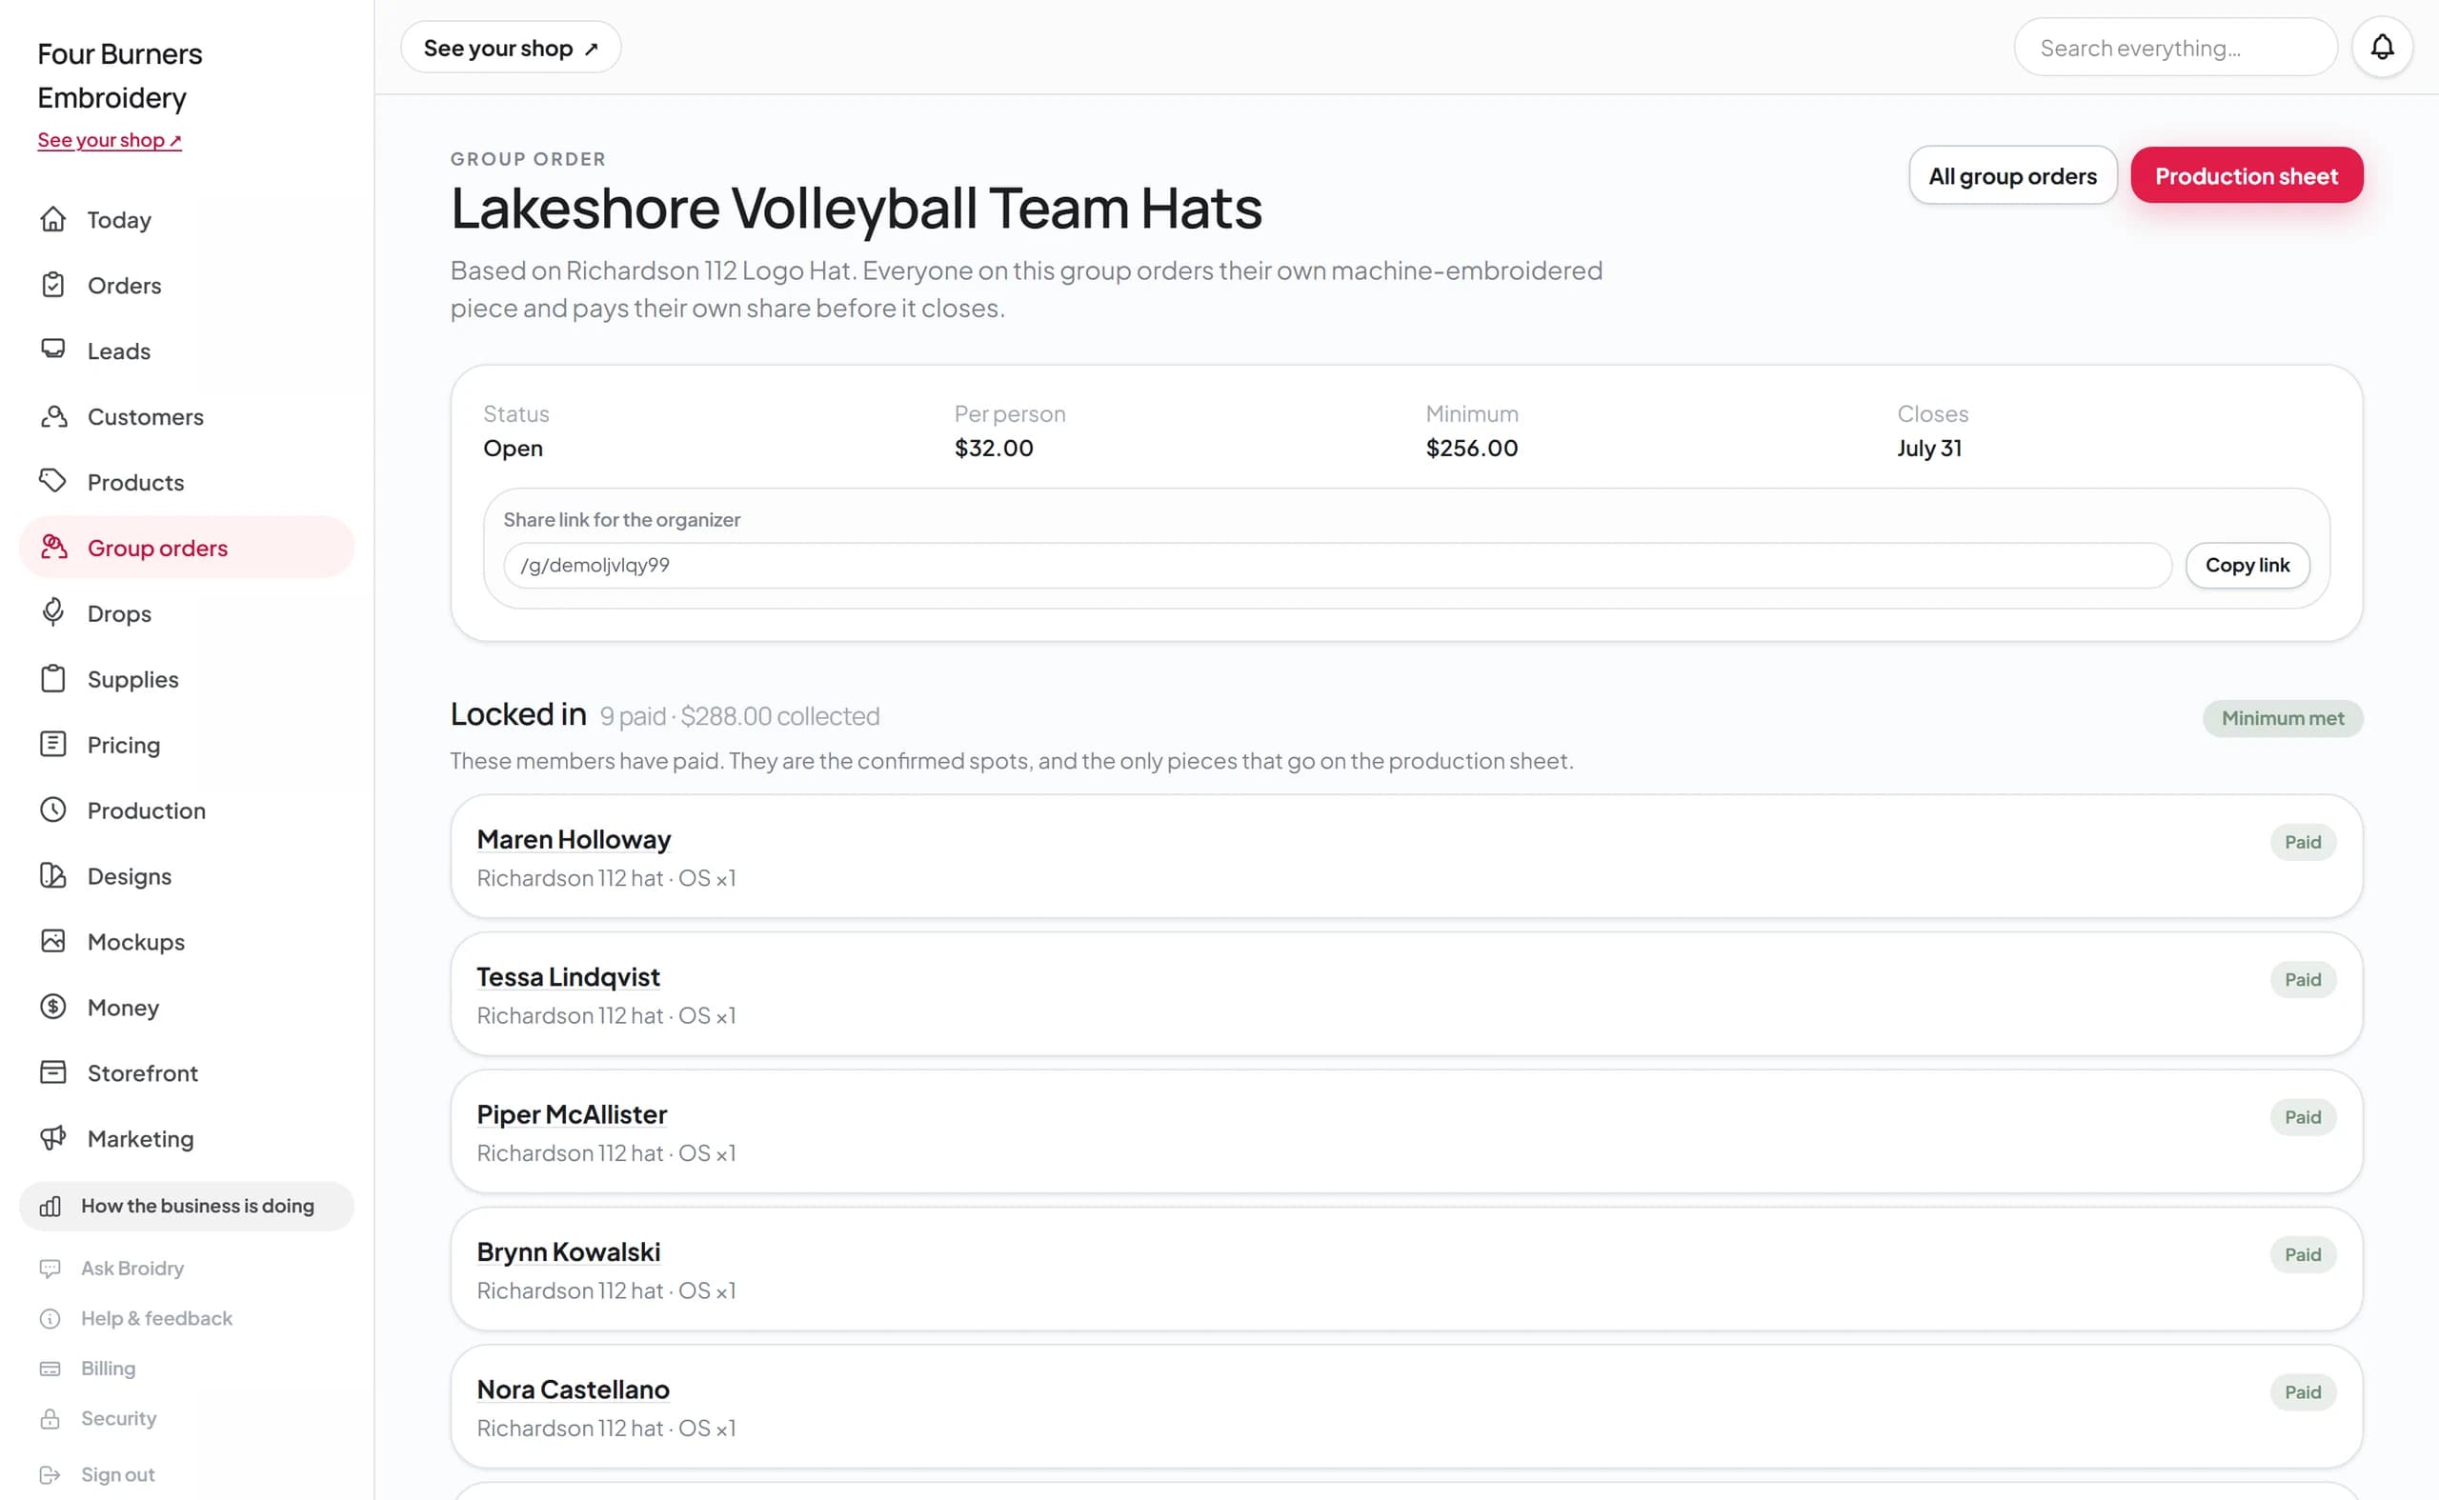Click the Drops icon in sidebar
The width and height of the screenshot is (2439, 1500).
click(x=52, y=612)
